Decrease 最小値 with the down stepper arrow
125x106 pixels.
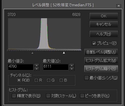(x=36, y=69)
